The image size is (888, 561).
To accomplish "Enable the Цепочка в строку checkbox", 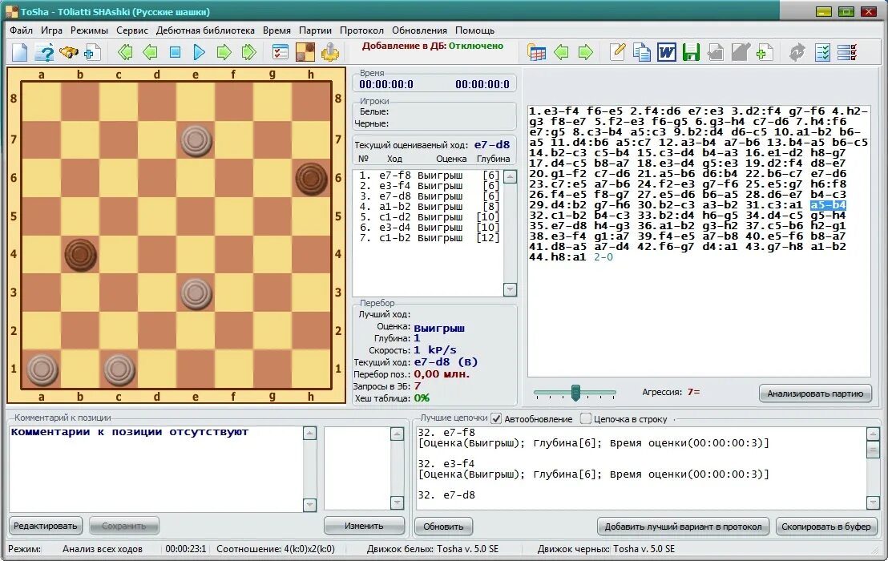I will (586, 419).
